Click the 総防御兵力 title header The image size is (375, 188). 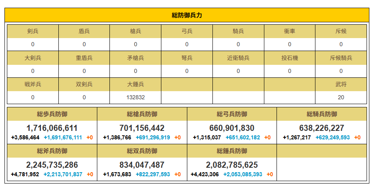pyautogui.click(x=187, y=15)
